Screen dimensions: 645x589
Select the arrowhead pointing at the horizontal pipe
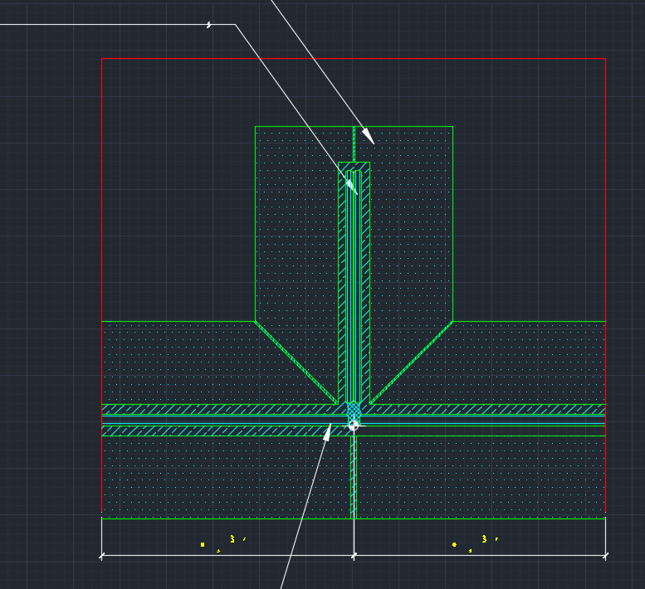(x=327, y=432)
